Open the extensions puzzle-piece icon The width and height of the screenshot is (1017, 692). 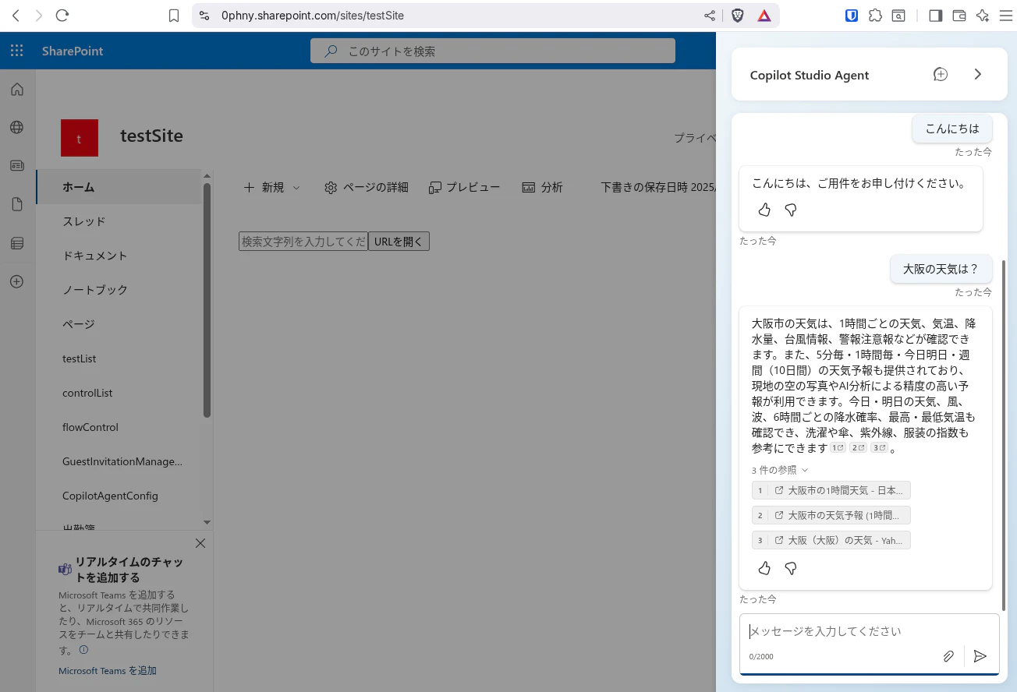(875, 16)
